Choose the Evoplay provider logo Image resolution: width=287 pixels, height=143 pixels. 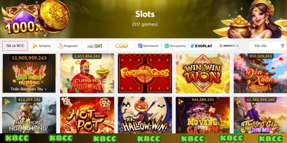point(201,46)
